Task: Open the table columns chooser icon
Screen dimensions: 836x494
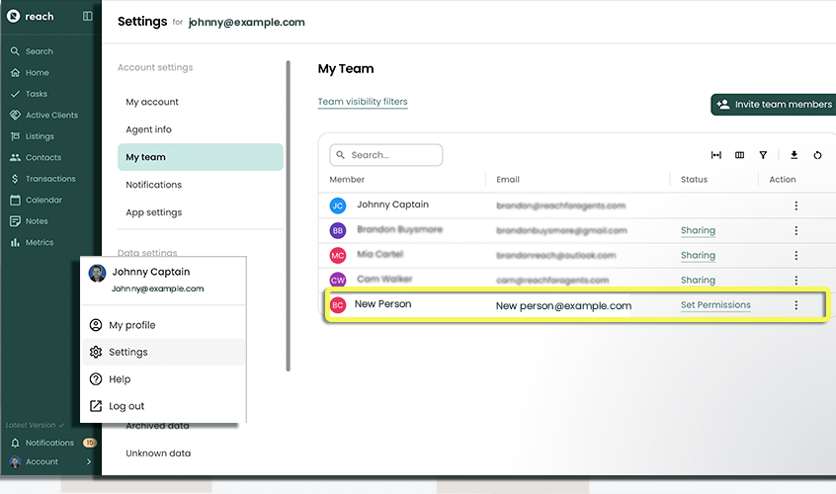Action: click(x=740, y=155)
